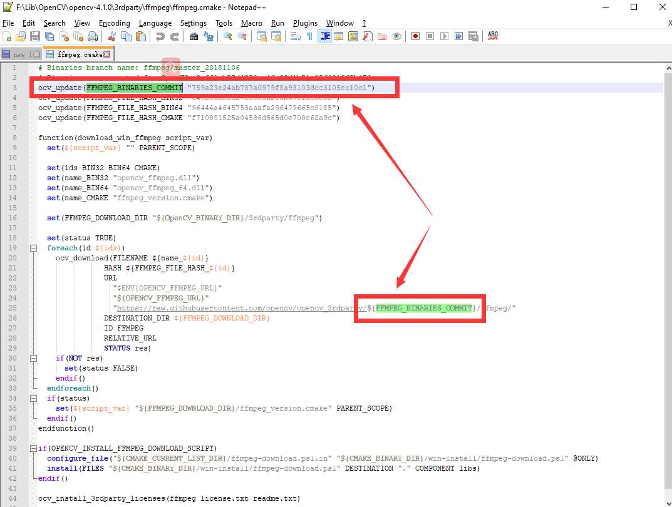Toggle the Word Wrap toolbar icon
This screenshot has height=507, width=672.
pos(295,36)
